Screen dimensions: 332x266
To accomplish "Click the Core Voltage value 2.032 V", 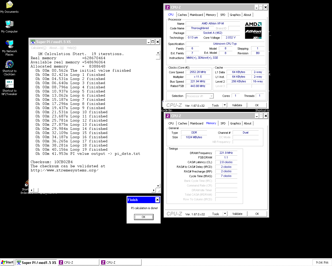I will 231,37.
